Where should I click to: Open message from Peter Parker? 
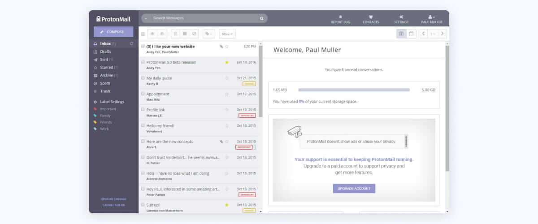pos(199,192)
